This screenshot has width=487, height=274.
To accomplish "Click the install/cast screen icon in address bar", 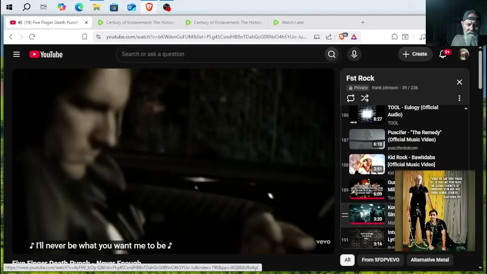I will [317, 37].
